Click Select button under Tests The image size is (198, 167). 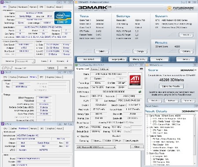(102, 51)
